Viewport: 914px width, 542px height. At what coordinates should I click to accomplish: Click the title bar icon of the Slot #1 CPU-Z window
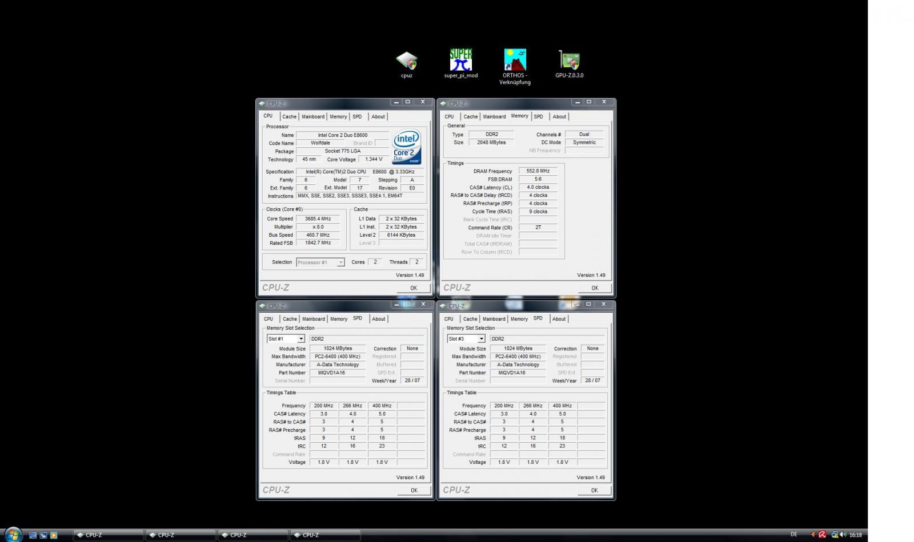pyautogui.click(x=263, y=306)
